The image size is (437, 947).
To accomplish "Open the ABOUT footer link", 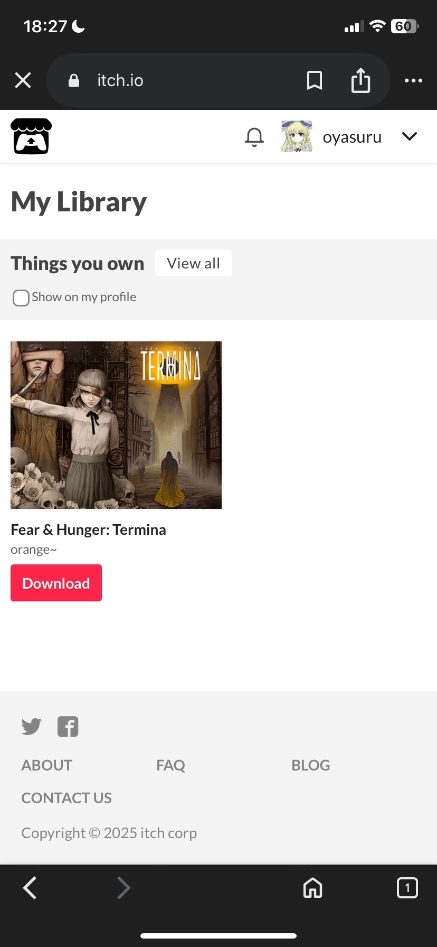I will pyautogui.click(x=46, y=765).
